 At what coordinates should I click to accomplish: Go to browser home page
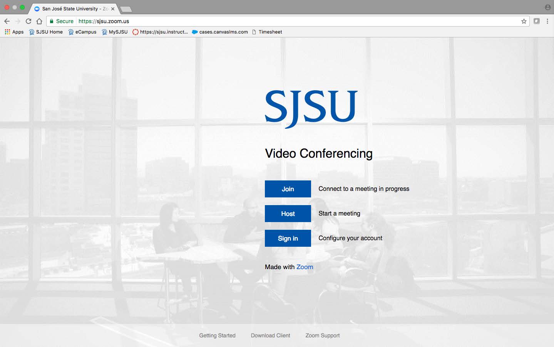click(x=39, y=21)
